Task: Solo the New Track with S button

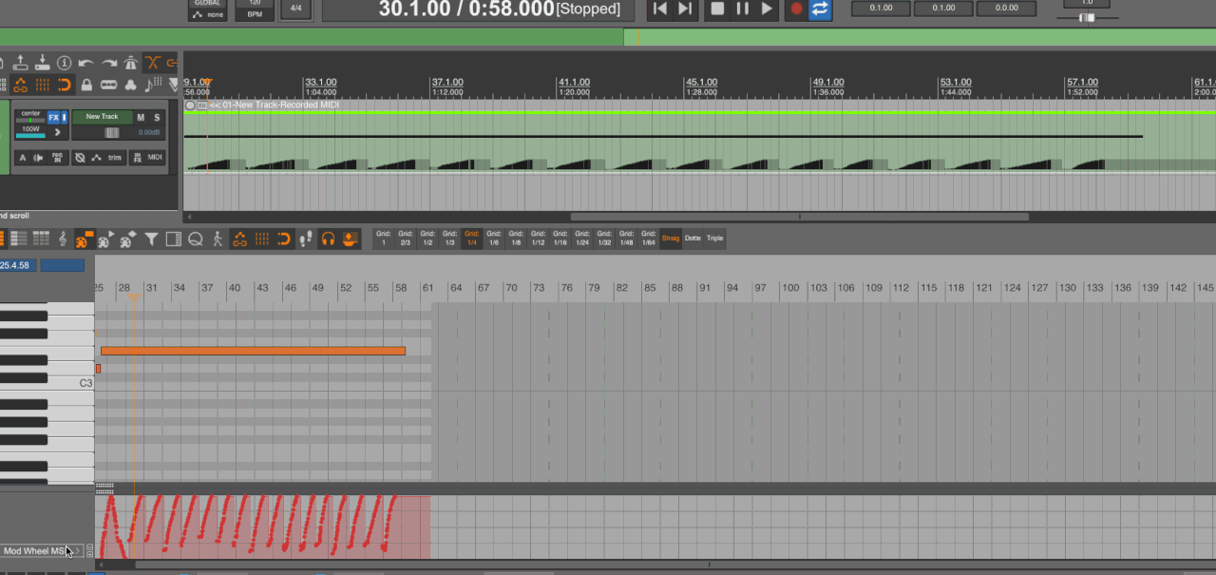Action: click(x=157, y=117)
